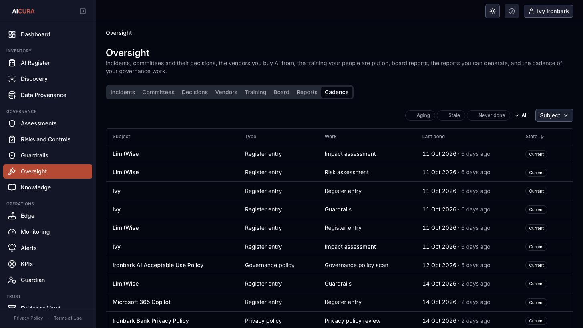Sort by the State column header
The image size is (583, 328).
[535, 137]
